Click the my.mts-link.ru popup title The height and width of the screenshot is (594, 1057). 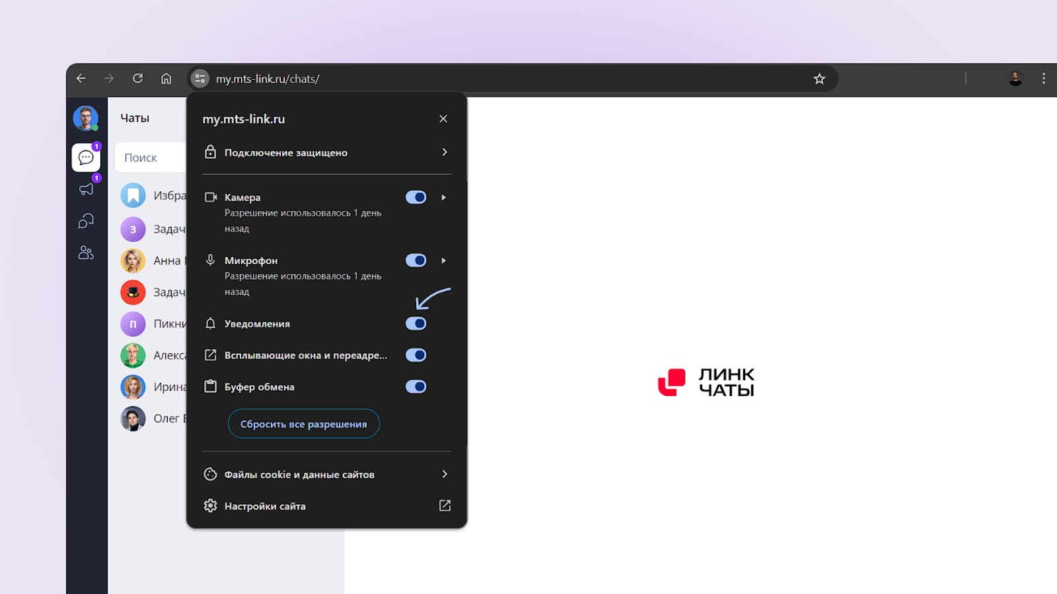pyautogui.click(x=244, y=119)
